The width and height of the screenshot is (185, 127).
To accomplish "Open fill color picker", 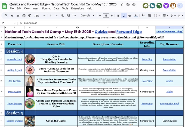I will click(143, 15).
